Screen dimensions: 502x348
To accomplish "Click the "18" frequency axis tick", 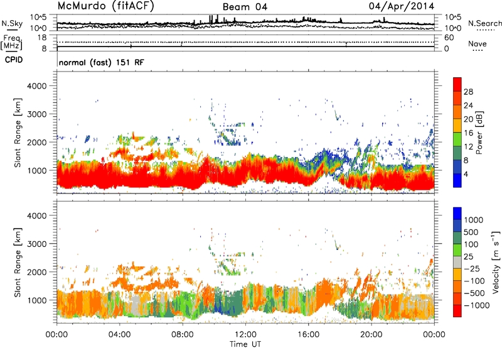I will (42, 38).
